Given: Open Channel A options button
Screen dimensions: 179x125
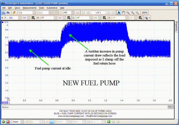Looking at the screenshot, I should pyautogui.click(x=33, y=18).
